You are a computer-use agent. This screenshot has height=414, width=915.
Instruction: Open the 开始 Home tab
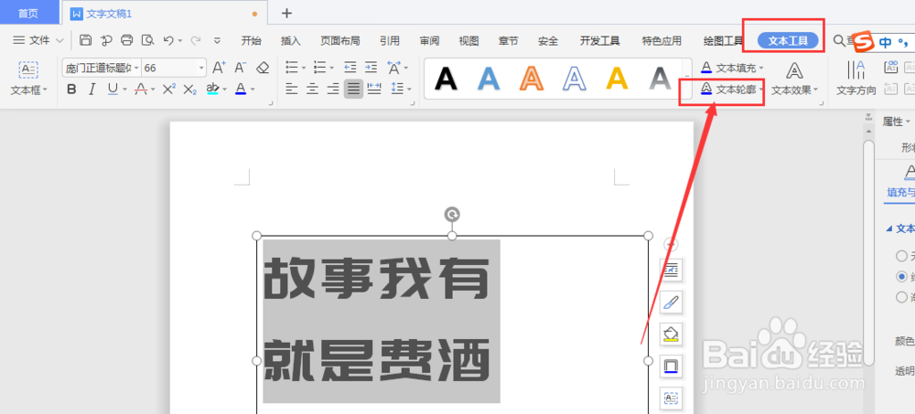(251, 40)
